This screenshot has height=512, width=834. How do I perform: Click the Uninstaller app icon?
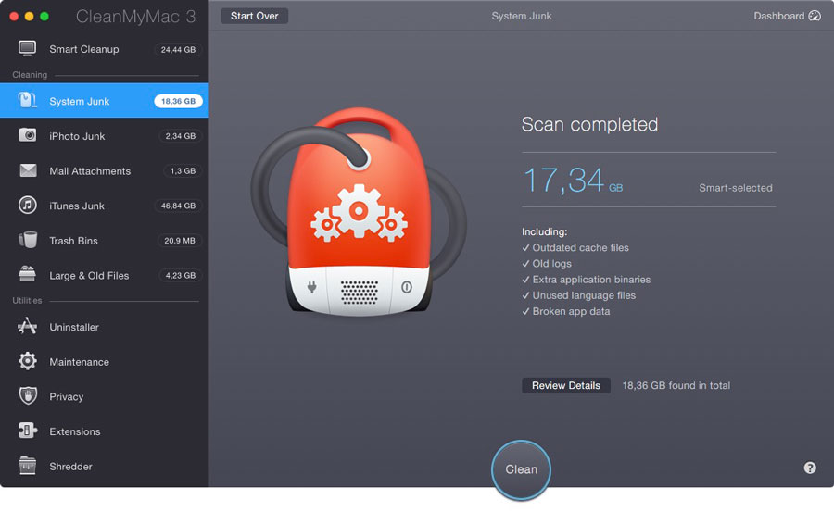click(27, 326)
